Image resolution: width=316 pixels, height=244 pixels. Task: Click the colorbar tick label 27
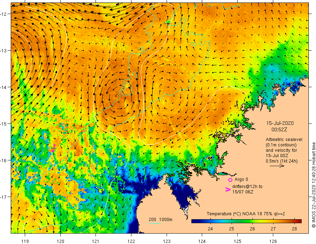(273, 229)
